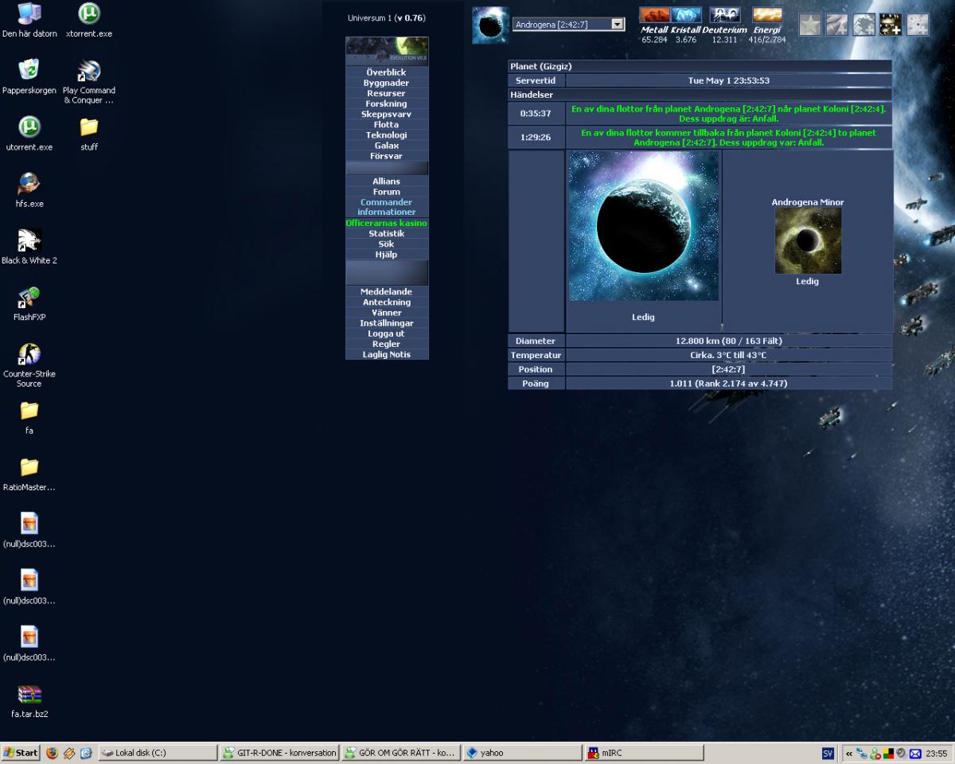Open the Black & White 2 shortcut
955x764 pixels.
[x=29, y=241]
